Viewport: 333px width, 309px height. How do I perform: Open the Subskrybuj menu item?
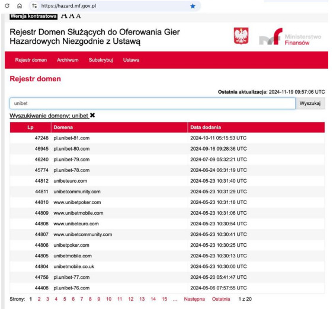101,60
